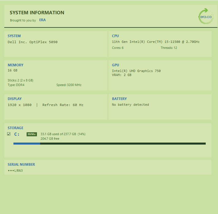Click the 'Threads: 12' value
The height and width of the screenshot is (214, 218).
(169, 48)
